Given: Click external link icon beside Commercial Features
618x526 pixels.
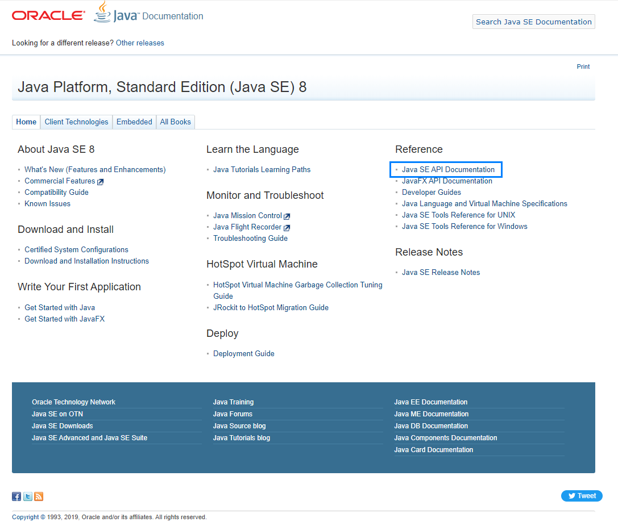Looking at the screenshot, I should (x=101, y=182).
